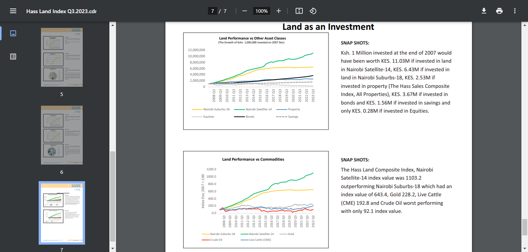Viewport: 528px width, 252px height.
Task: Show the document outline view
Action: [13, 57]
